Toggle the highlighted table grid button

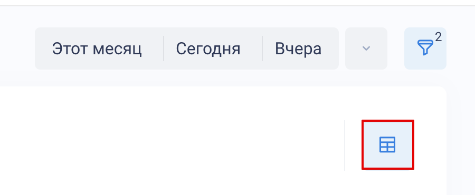[387, 145]
